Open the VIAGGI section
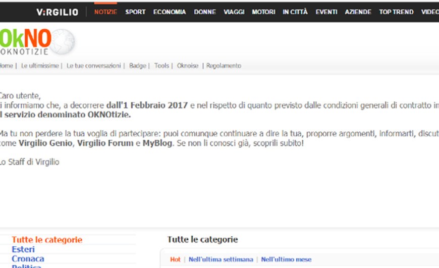 234,12
